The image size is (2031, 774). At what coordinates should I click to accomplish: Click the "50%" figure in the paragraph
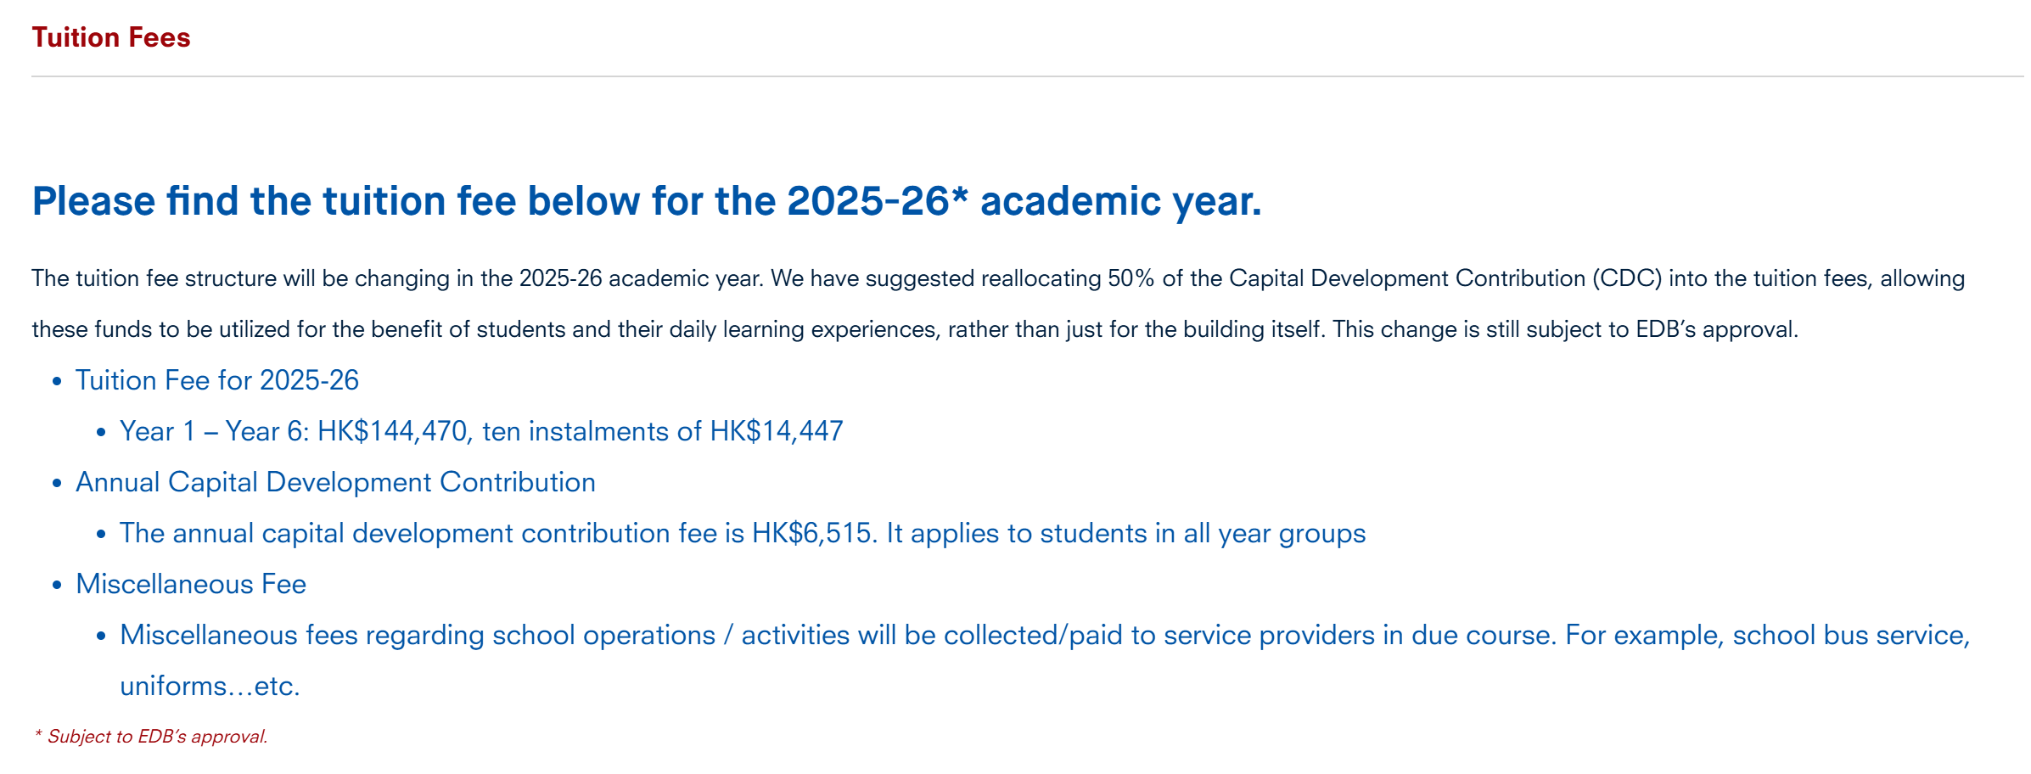(1131, 278)
